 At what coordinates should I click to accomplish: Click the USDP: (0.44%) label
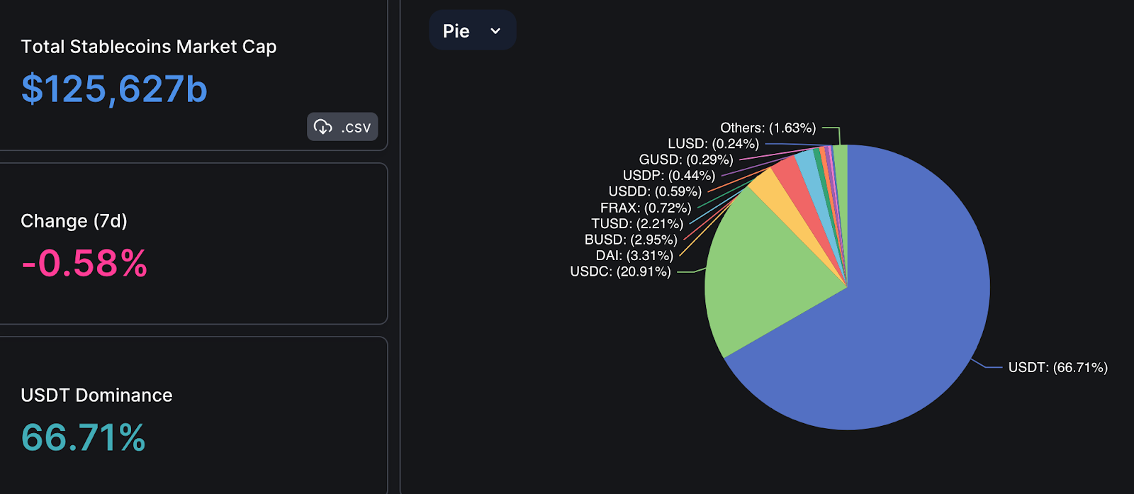click(668, 175)
